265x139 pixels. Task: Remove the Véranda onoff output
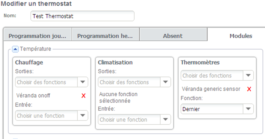(83, 96)
